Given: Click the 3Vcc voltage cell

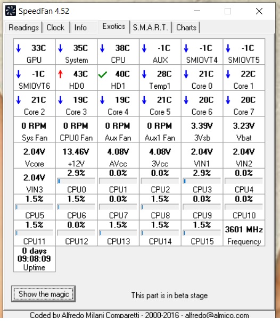Looking at the screenshot, I should click(160, 155).
